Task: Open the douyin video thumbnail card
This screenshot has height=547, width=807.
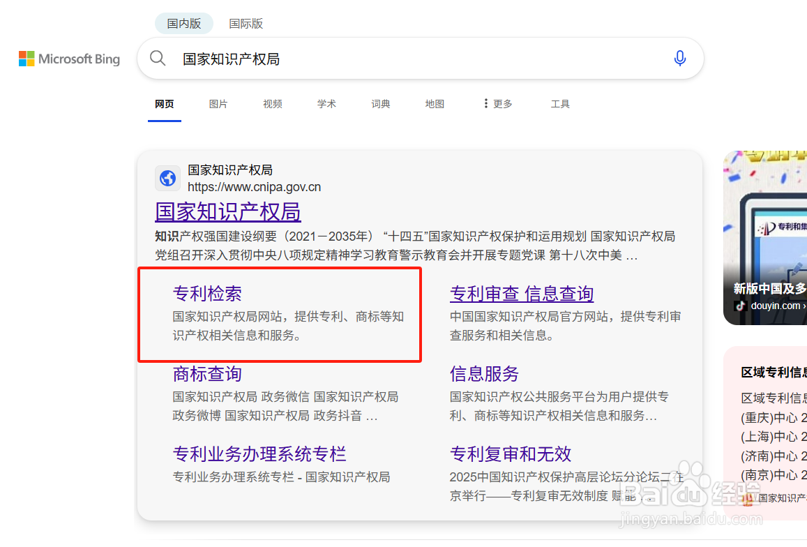Action: [x=764, y=238]
